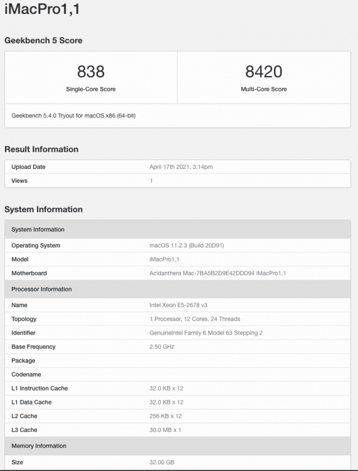Select the L1 Instruction Cache 32.0 KB value
This screenshot has height=471, width=358.
166,388
